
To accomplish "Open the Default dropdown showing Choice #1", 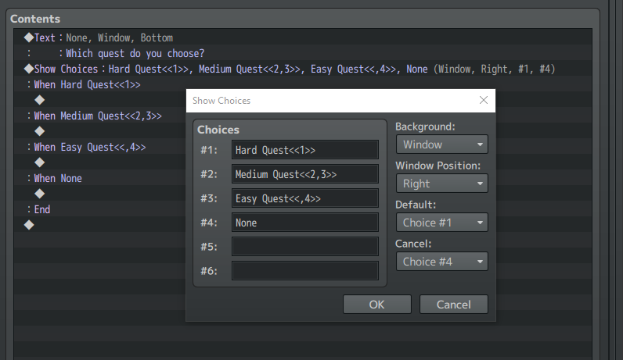I will (442, 223).
